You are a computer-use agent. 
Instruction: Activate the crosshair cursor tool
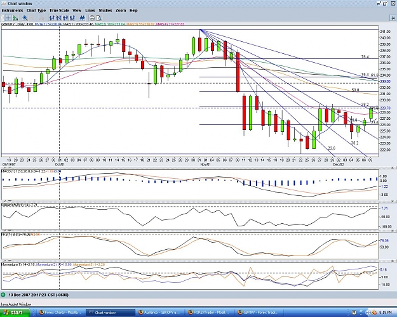[x=8, y=18]
